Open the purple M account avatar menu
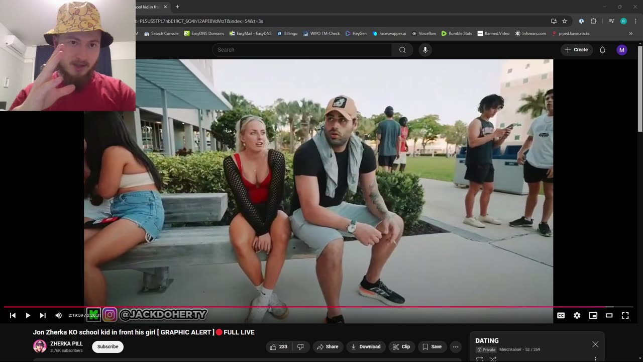643x362 pixels. click(x=622, y=50)
